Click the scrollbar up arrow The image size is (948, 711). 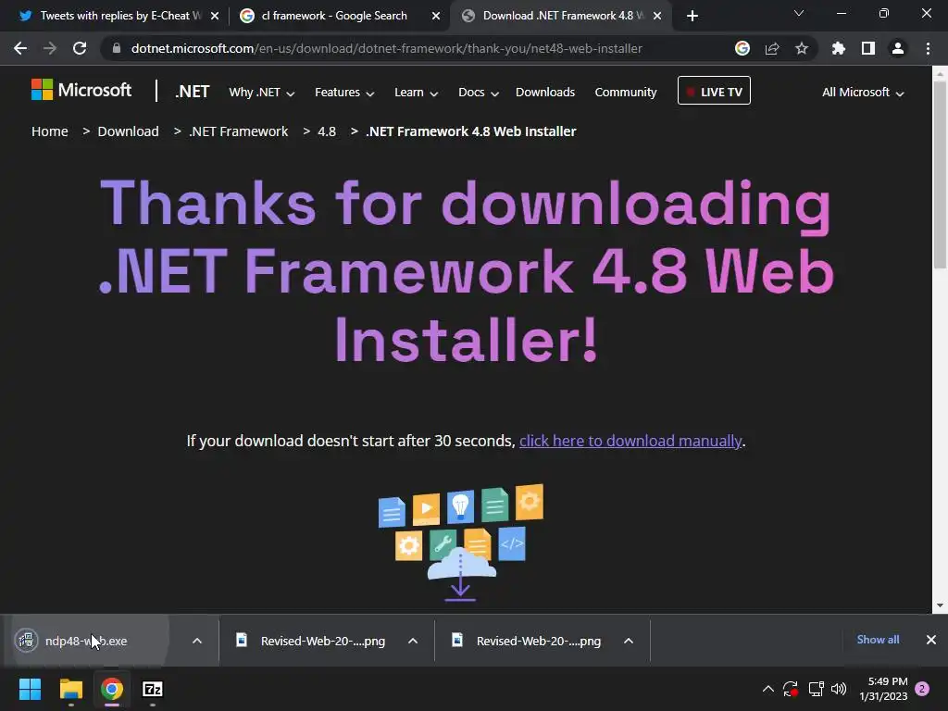click(940, 74)
